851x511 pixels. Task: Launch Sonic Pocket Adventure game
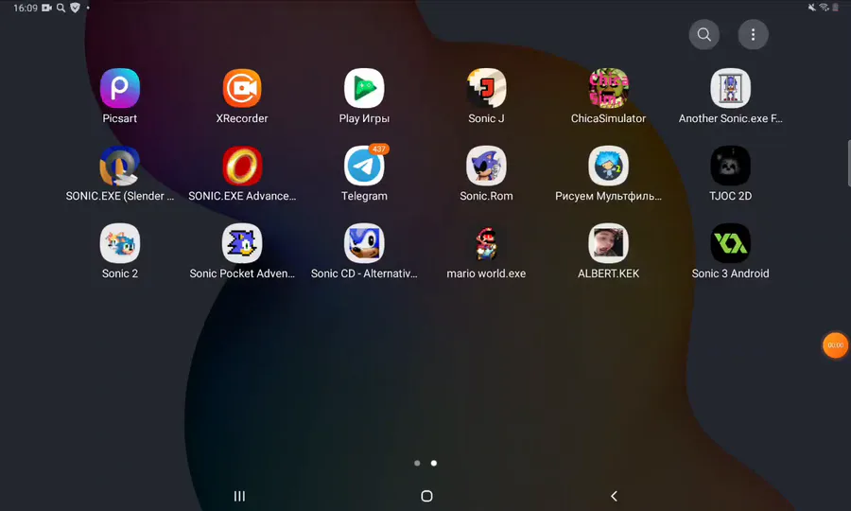[242, 244]
